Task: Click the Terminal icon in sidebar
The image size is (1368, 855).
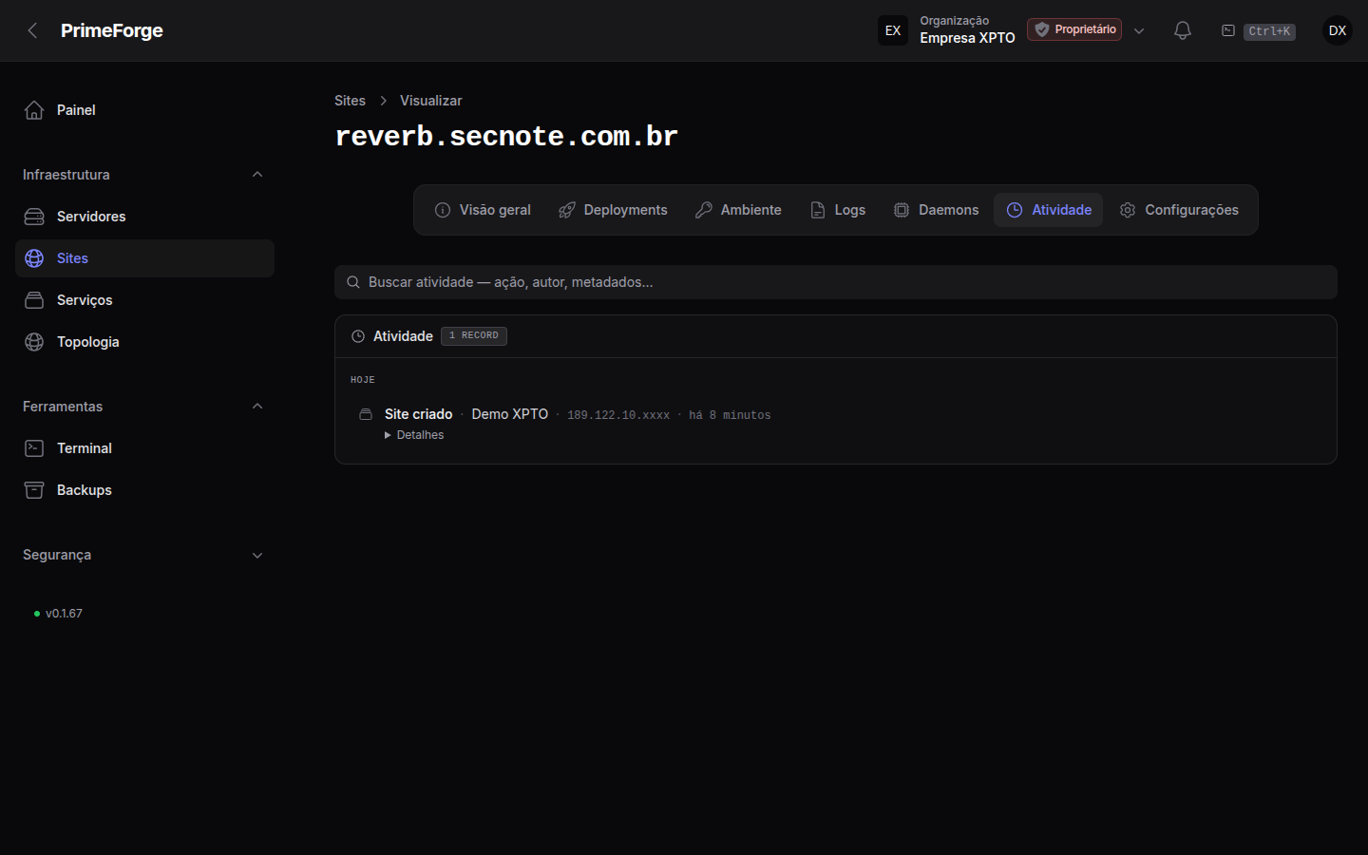Action: (34, 448)
